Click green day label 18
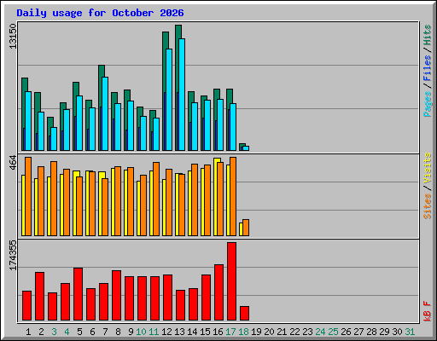Viewport: 437px width, 341px height. (x=243, y=332)
